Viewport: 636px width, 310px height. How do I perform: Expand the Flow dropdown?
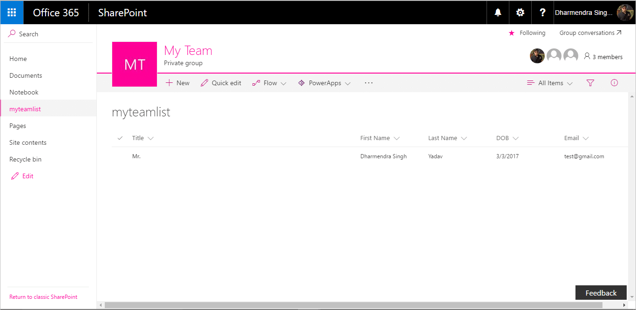coord(269,83)
